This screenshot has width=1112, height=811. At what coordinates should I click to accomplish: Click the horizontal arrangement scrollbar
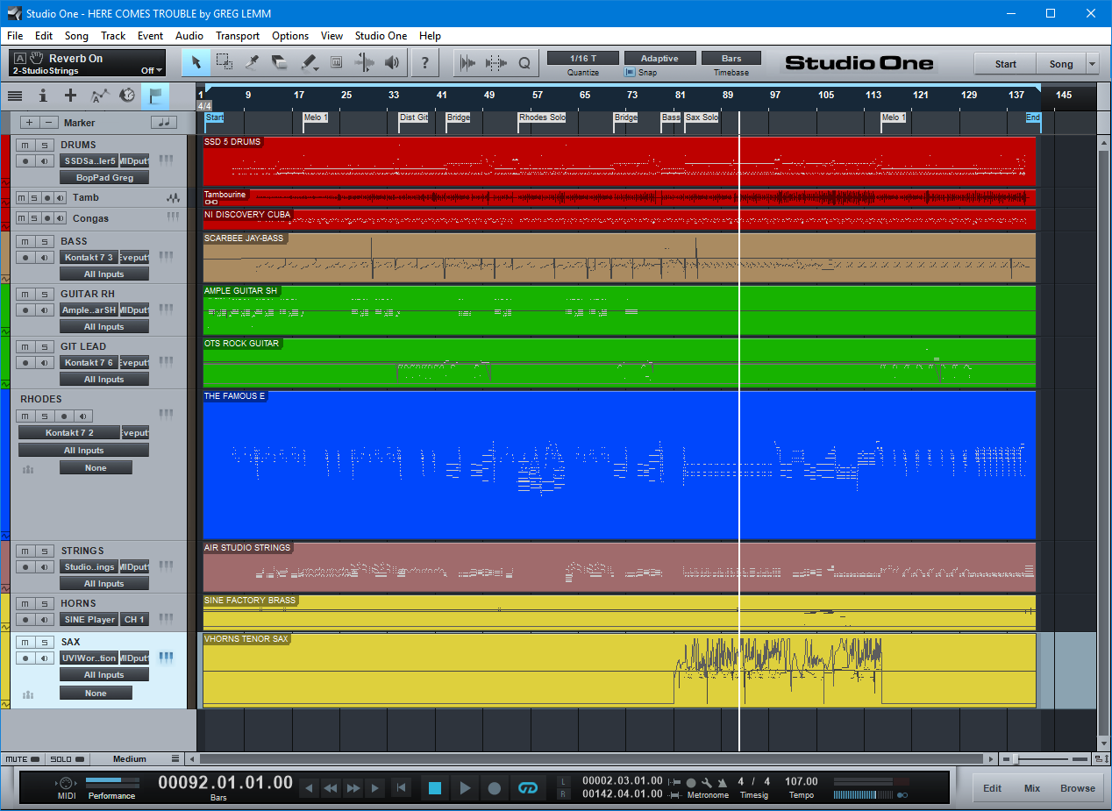coord(593,759)
